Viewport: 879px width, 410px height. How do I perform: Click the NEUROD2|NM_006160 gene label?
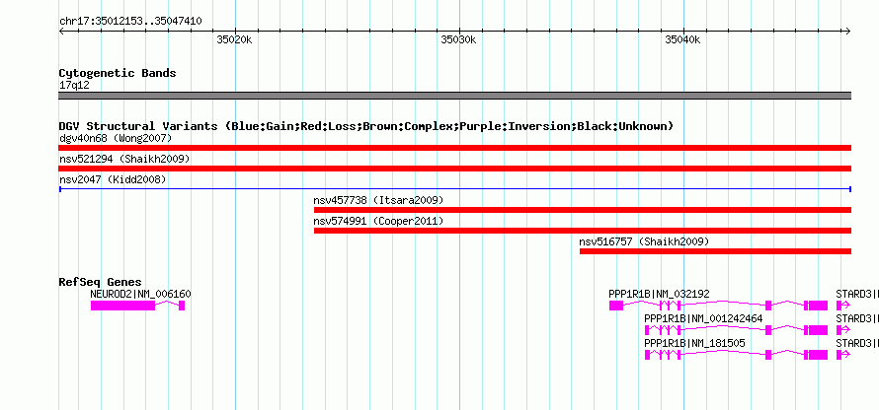(x=140, y=294)
